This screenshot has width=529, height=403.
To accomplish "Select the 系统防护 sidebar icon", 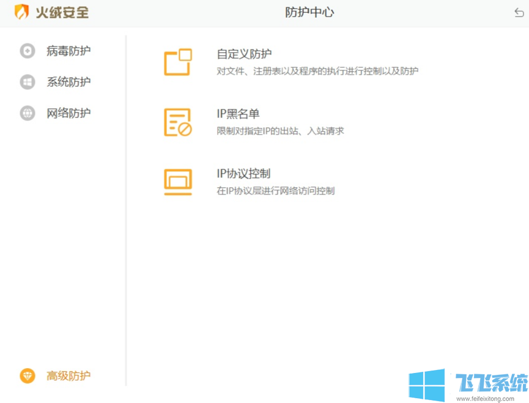I will 27,82.
